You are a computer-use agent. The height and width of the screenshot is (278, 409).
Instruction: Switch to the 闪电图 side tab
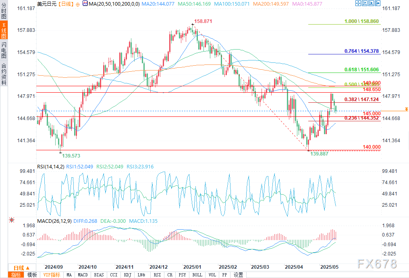pyautogui.click(x=4, y=50)
